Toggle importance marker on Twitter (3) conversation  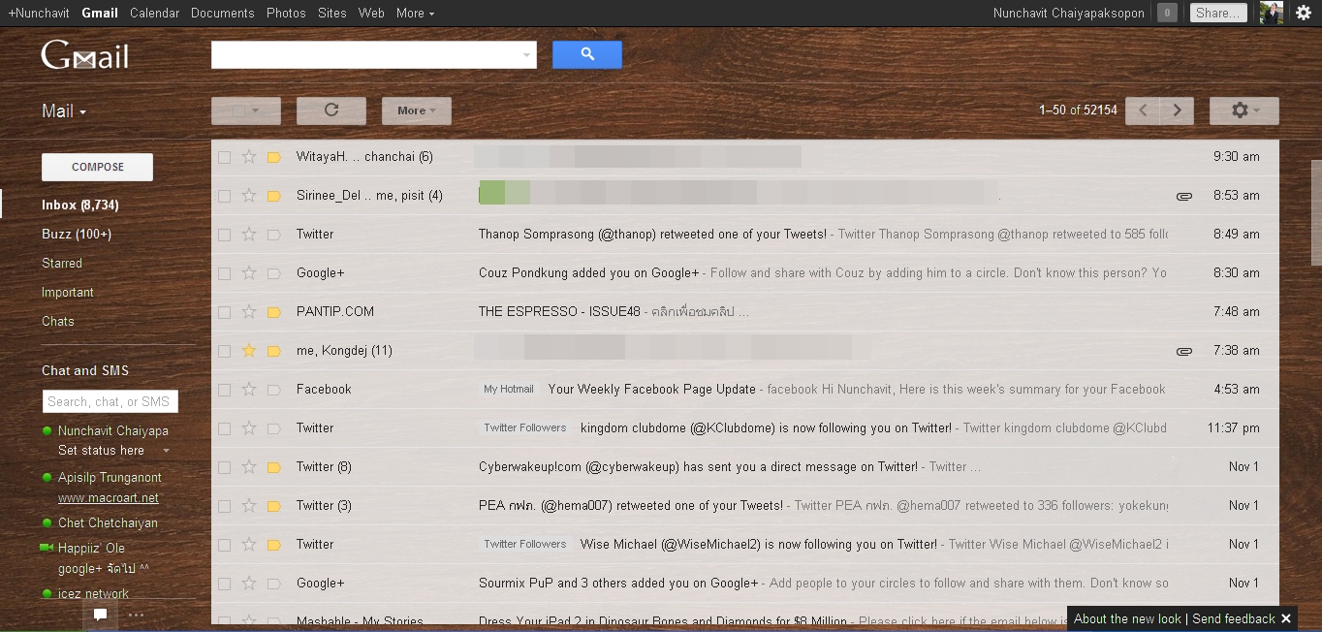[273, 506]
